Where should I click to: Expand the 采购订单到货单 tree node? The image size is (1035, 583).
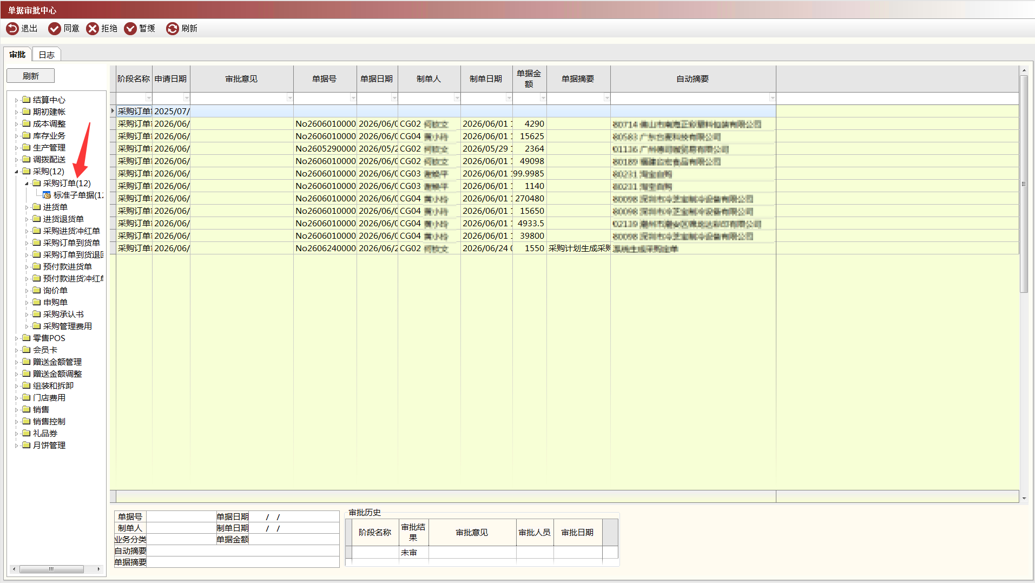pos(27,243)
